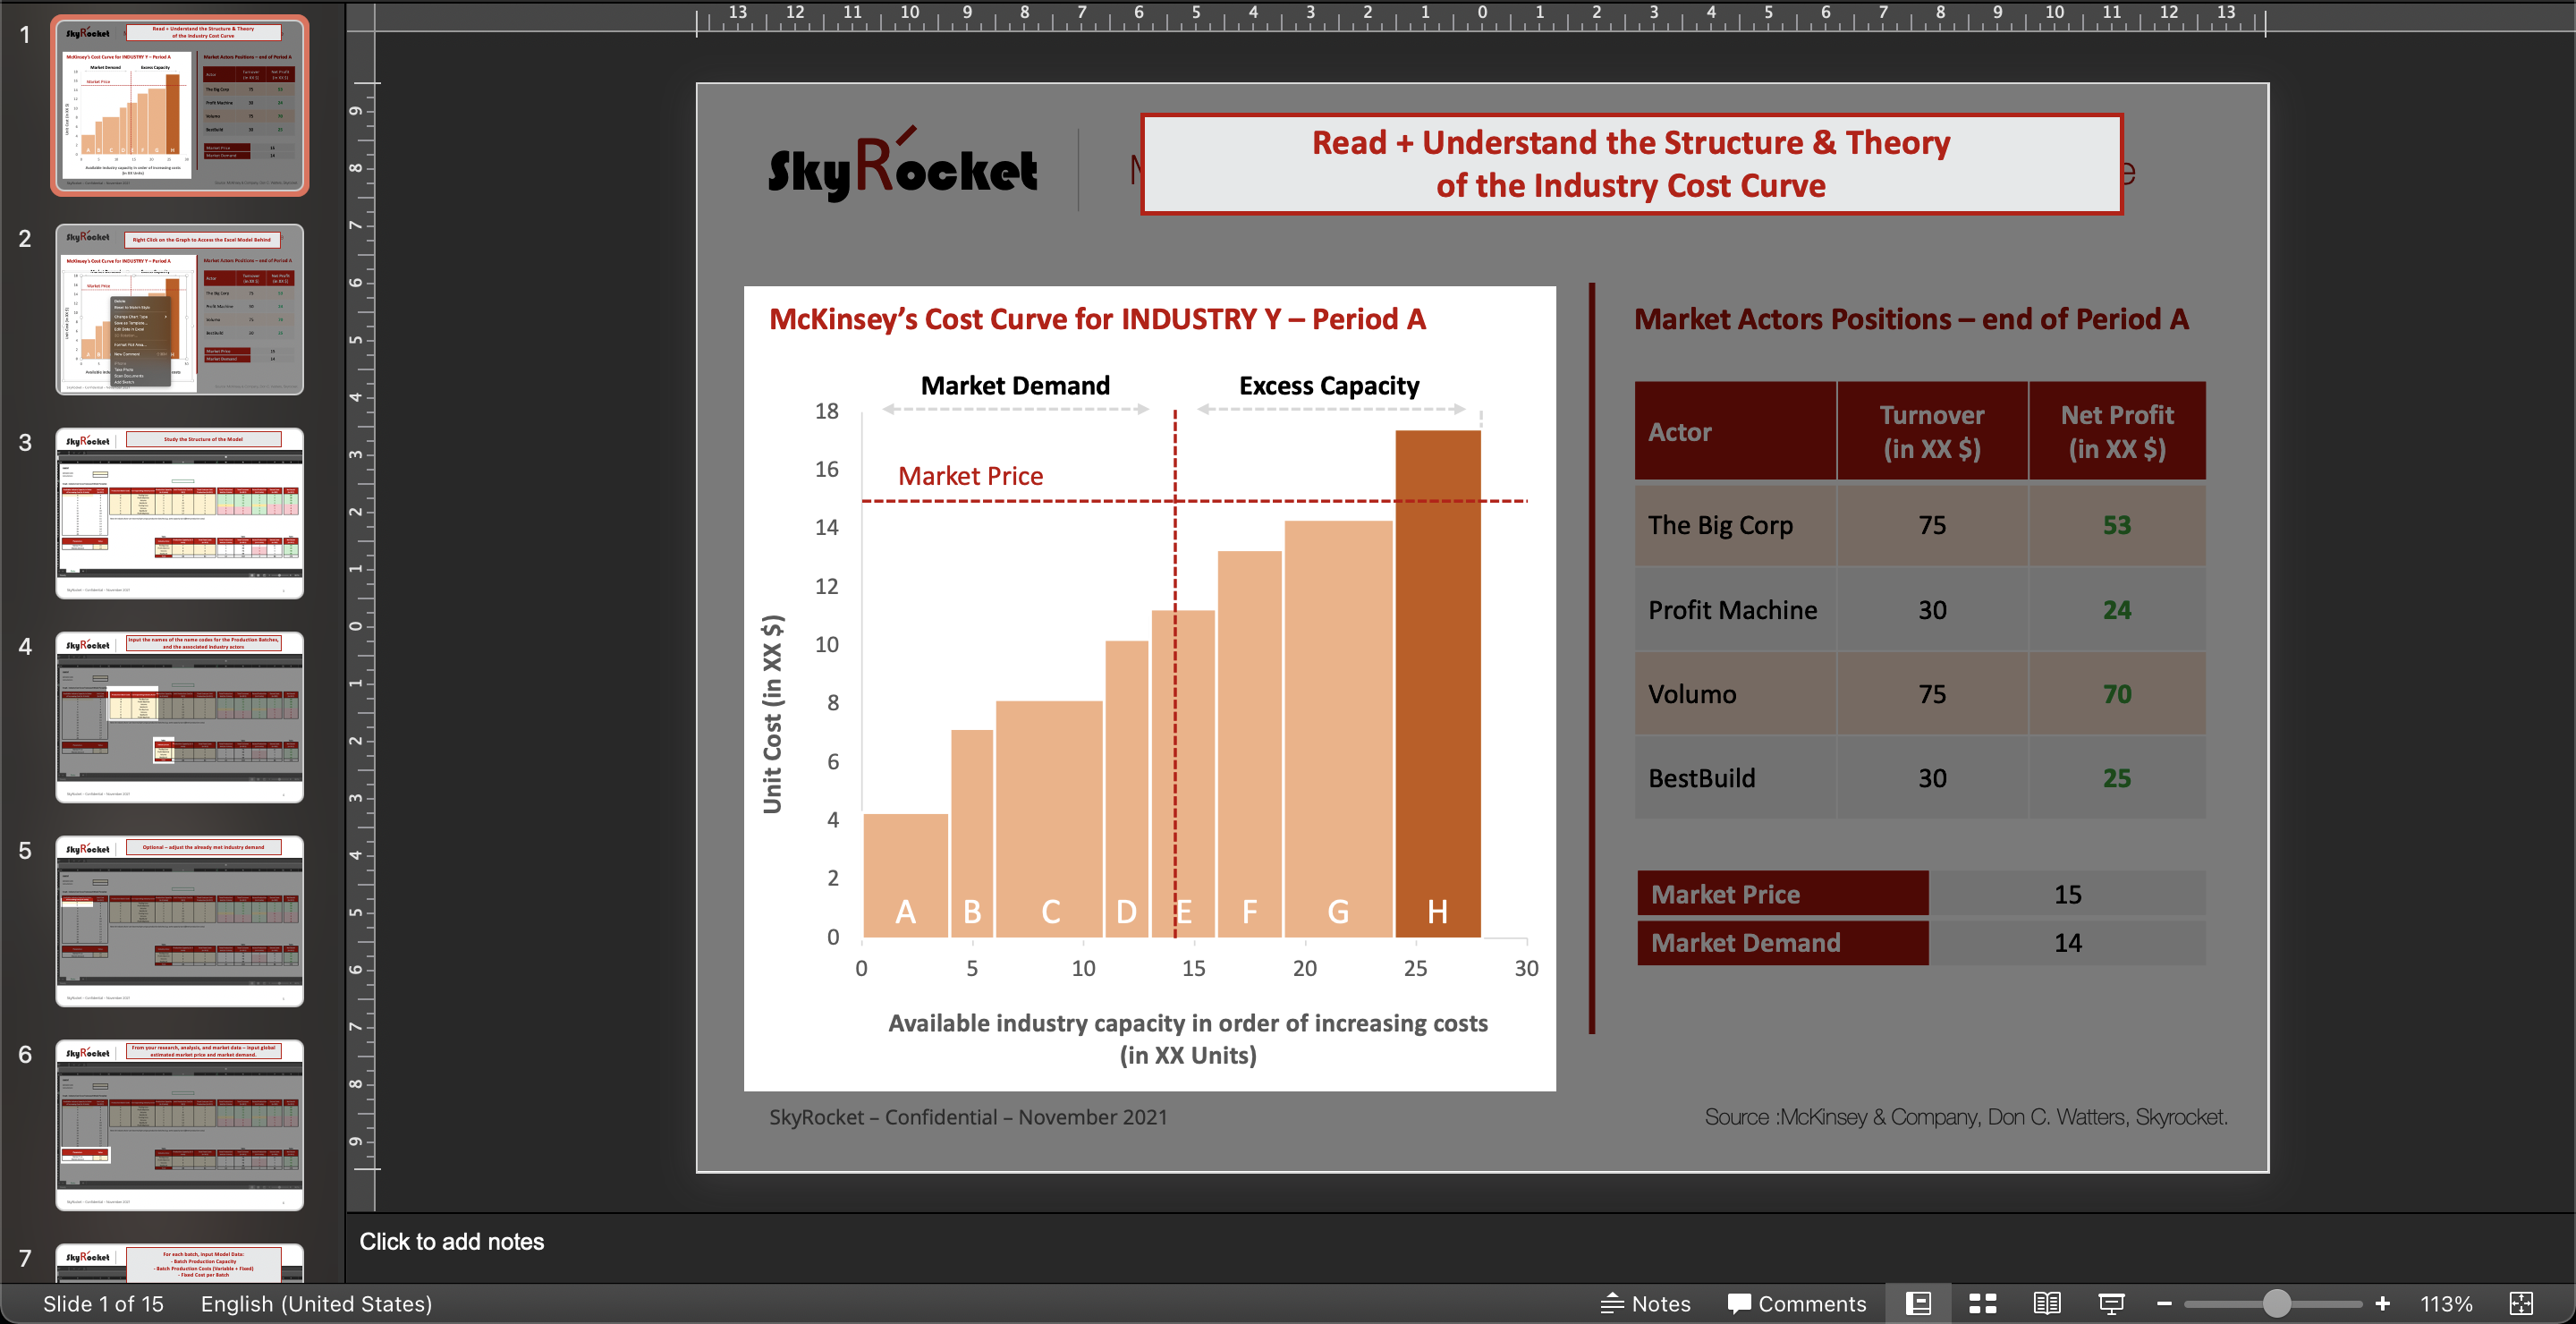Viewport: 2576px width, 1324px height.
Task: Select slide 6 thumbnail
Action: click(180, 1125)
